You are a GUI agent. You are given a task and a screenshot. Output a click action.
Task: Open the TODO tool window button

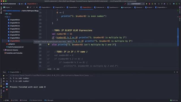coord(14,100)
